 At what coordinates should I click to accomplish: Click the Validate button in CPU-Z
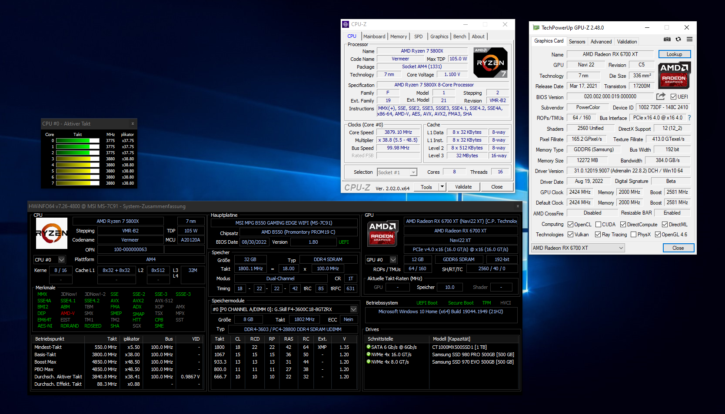click(463, 187)
